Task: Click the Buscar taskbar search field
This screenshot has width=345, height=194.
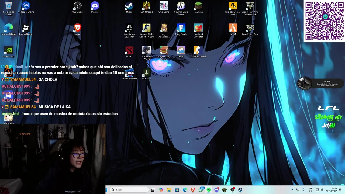Action: 129,190
